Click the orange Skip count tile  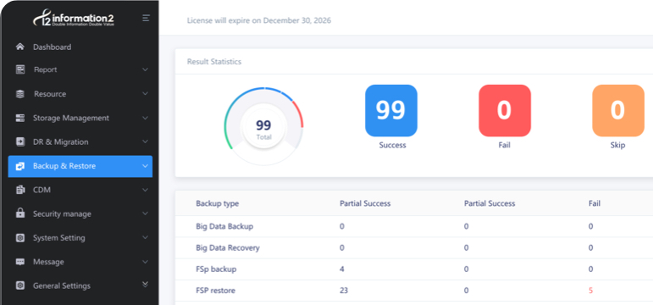pyautogui.click(x=618, y=110)
